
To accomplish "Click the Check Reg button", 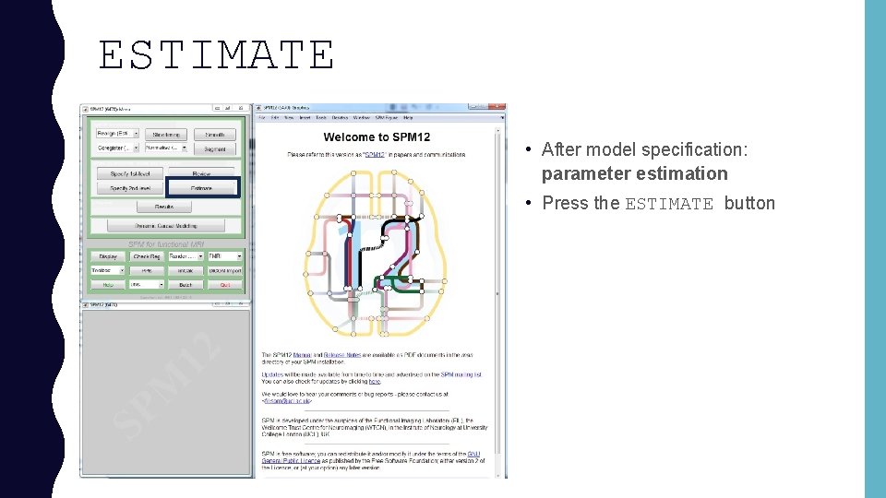I will coord(147,256).
